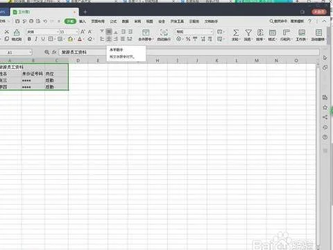Click the AutoSum sigma icon

point(235,33)
